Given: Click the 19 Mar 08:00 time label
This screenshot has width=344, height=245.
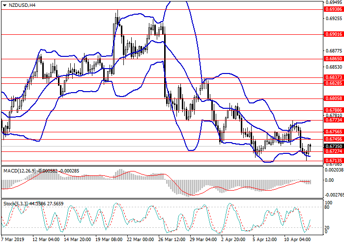Looking at the screenshot, I should click(x=108, y=240).
